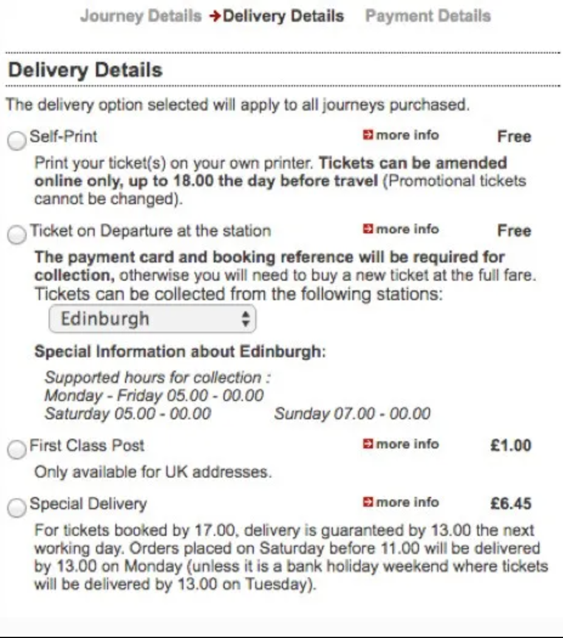Image resolution: width=563 pixels, height=638 pixels.
Task: Go to Payment Details step
Action: click(428, 16)
